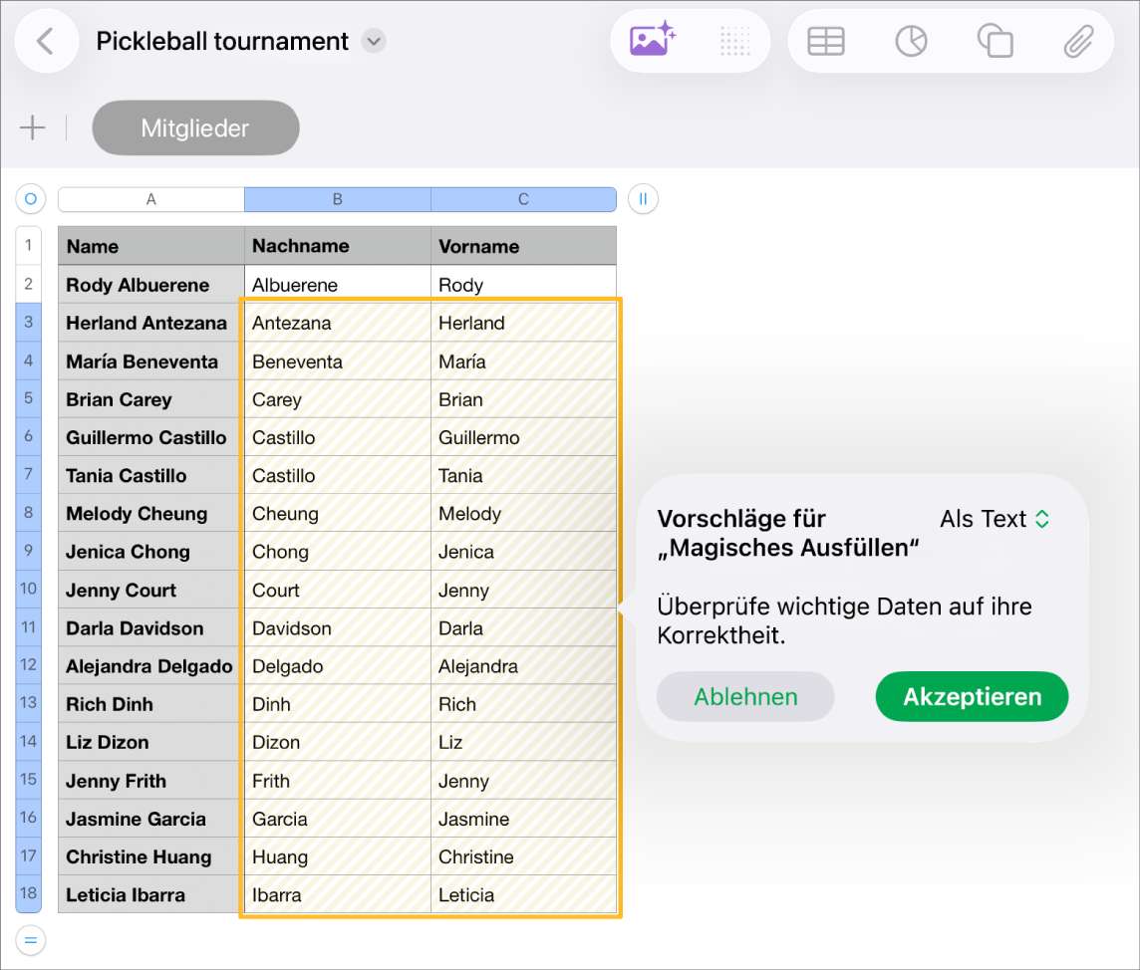Select cell Jenny Frith
Viewport: 1140px width, 970px height.
(x=151, y=781)
